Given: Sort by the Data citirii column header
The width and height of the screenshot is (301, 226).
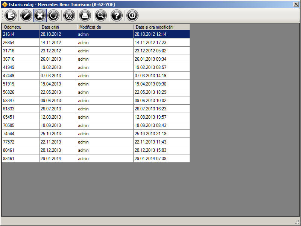Looking at the screenshot, I should (58, 27).
